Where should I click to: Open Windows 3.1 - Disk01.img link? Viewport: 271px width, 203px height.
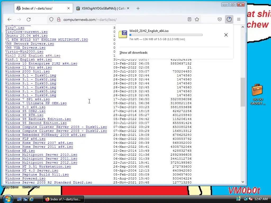(31, 75)
